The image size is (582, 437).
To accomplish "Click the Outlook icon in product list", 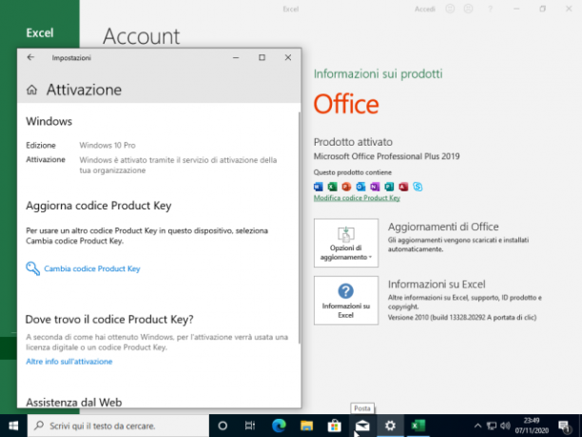I will 360,187.
